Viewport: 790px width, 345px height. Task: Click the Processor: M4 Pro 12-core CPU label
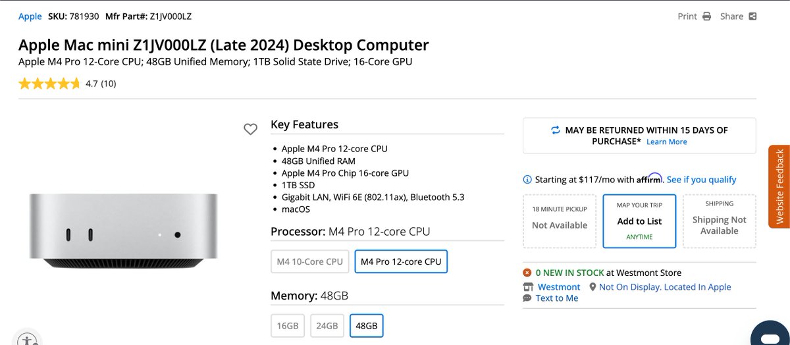pyautogui.click(x=350, y=232)
